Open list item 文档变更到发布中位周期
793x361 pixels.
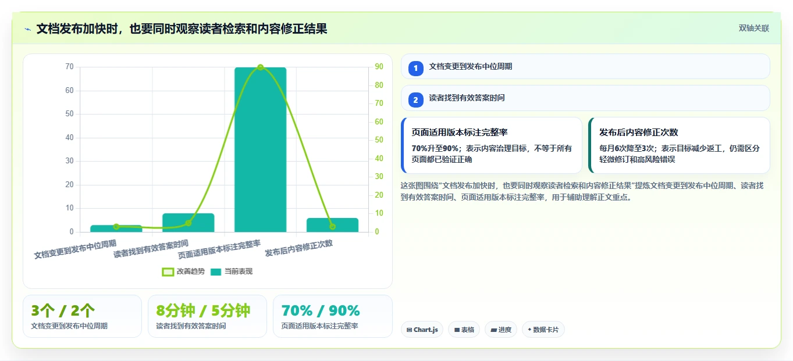pyautogui.click(x=585, y=66)
